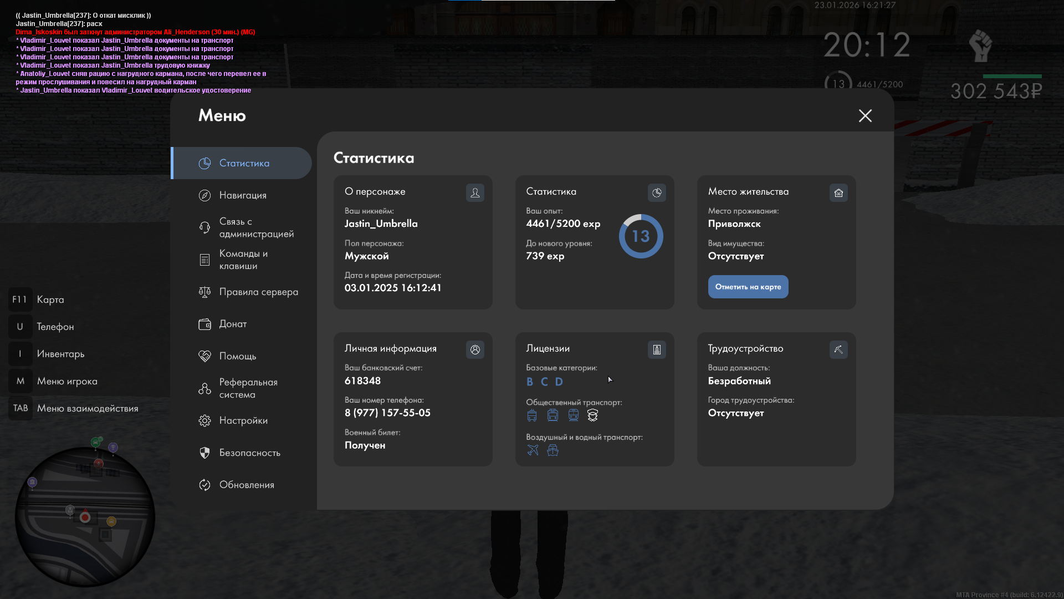The width and height of the screenshot is (1064, 599).
Task: Open Правила сервера section
Action: click(258, 292)
